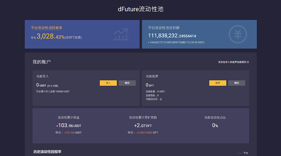281x156 pixels.
Task: Click the dFuture流动性池 page title
Action: [140, 9]
